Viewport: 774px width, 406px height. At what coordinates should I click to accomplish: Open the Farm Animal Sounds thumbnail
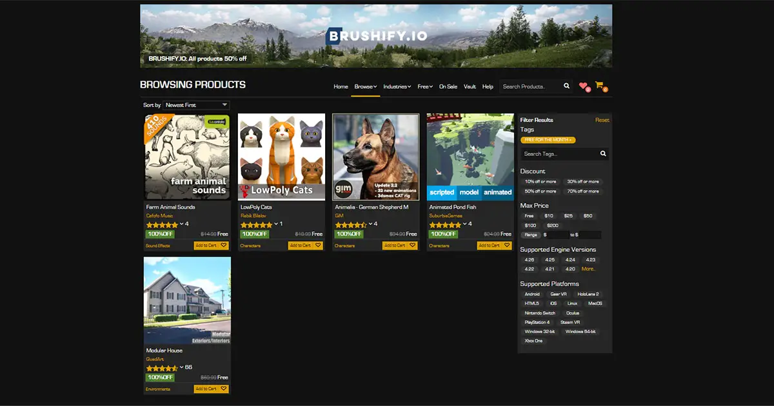click(x=187, y=157)
